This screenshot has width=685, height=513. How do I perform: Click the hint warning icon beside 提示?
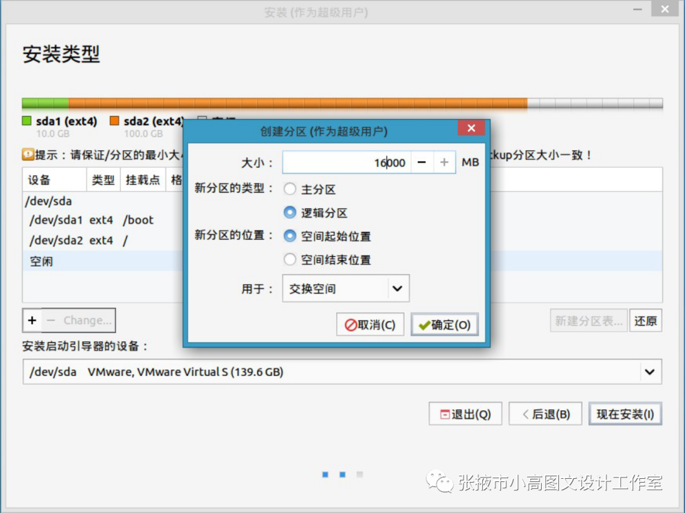point(28,155)
